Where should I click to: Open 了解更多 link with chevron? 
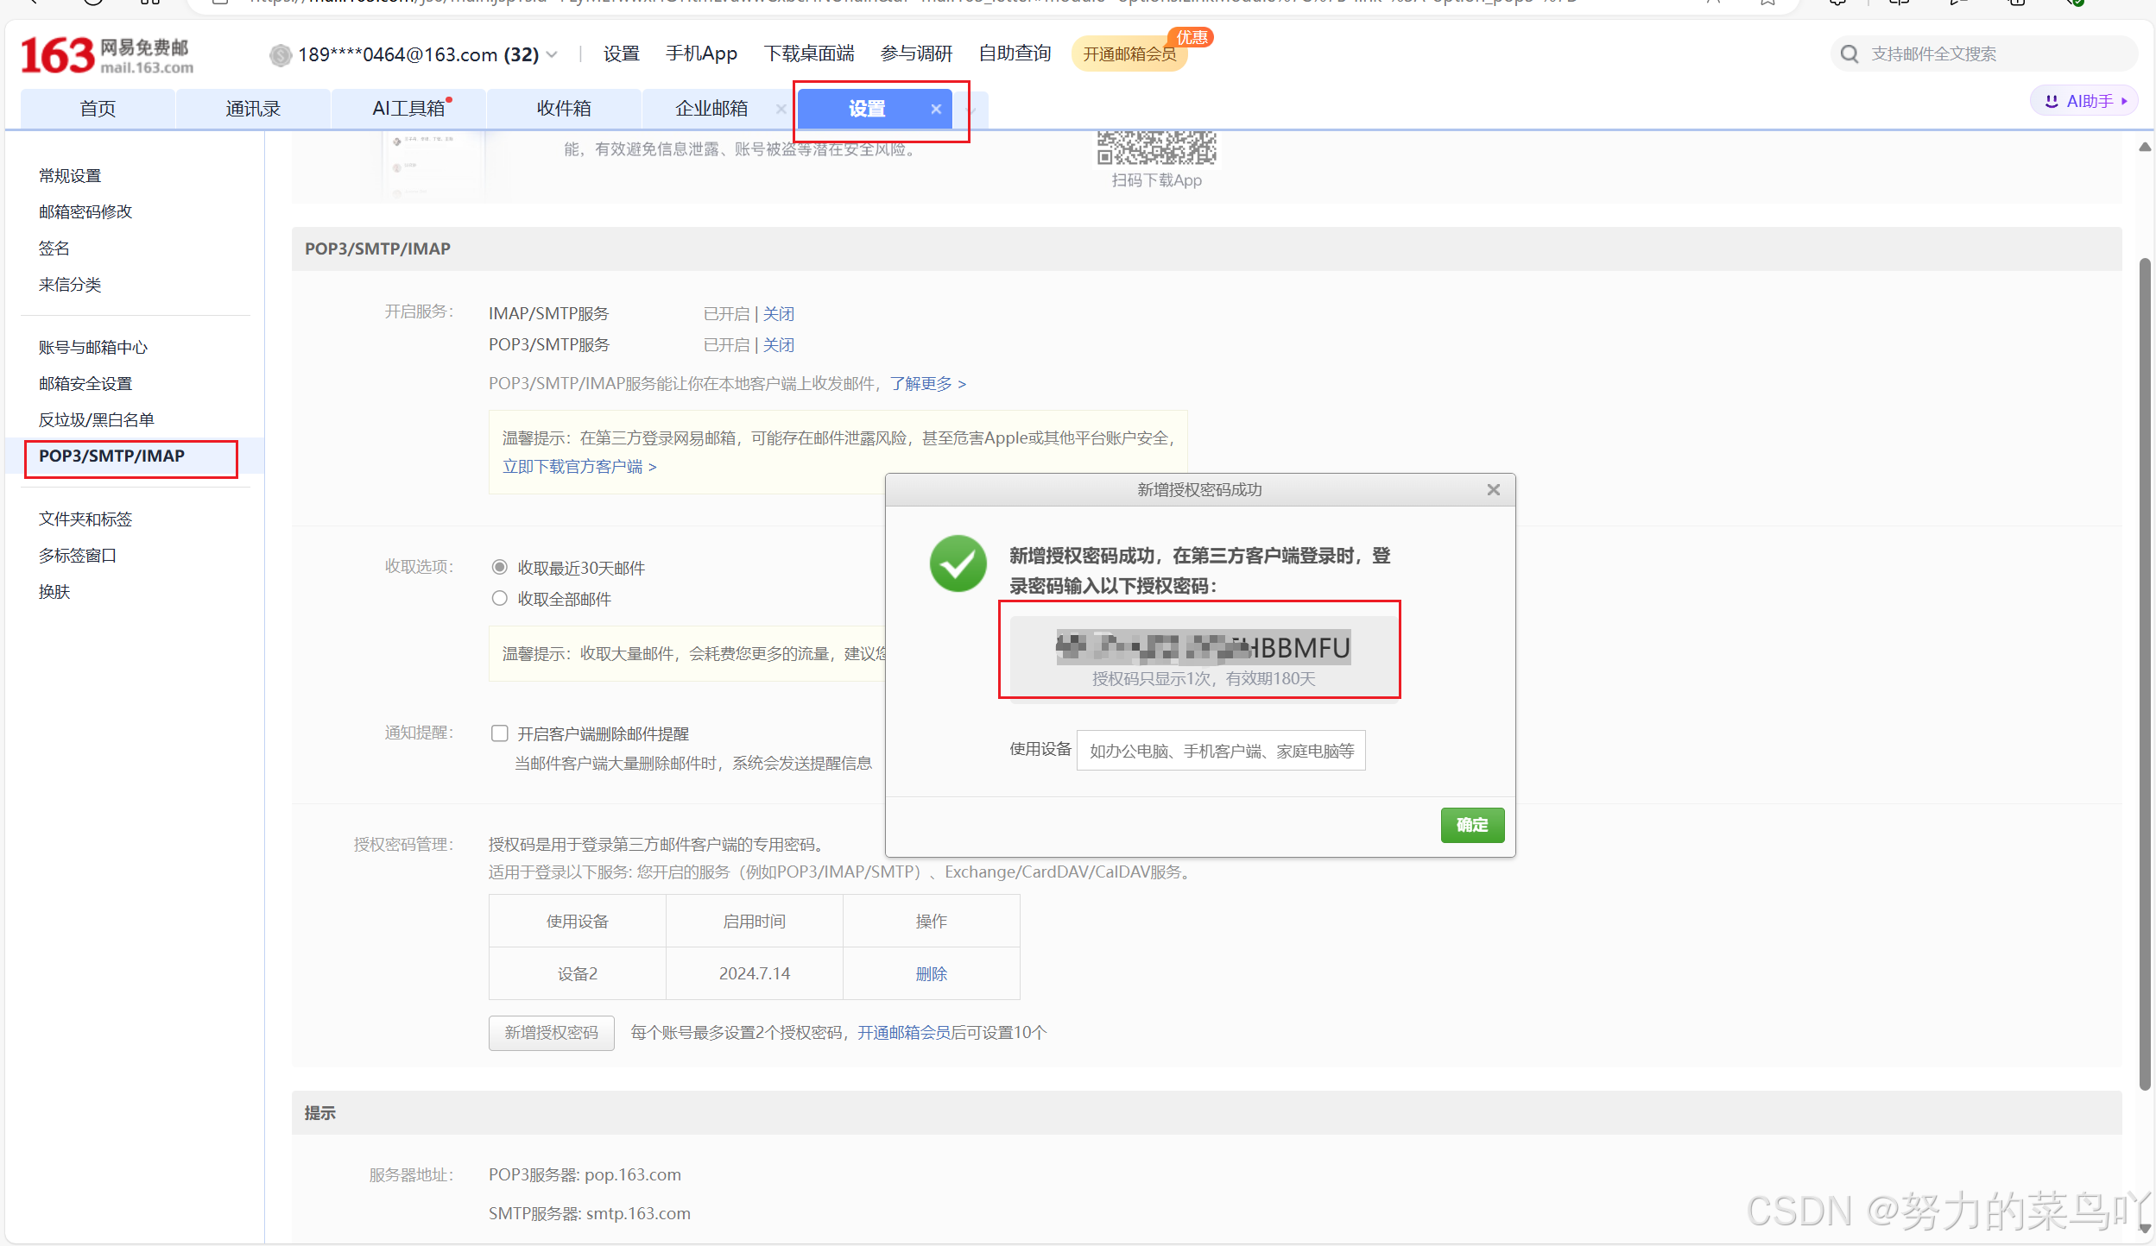click(927, 383)
